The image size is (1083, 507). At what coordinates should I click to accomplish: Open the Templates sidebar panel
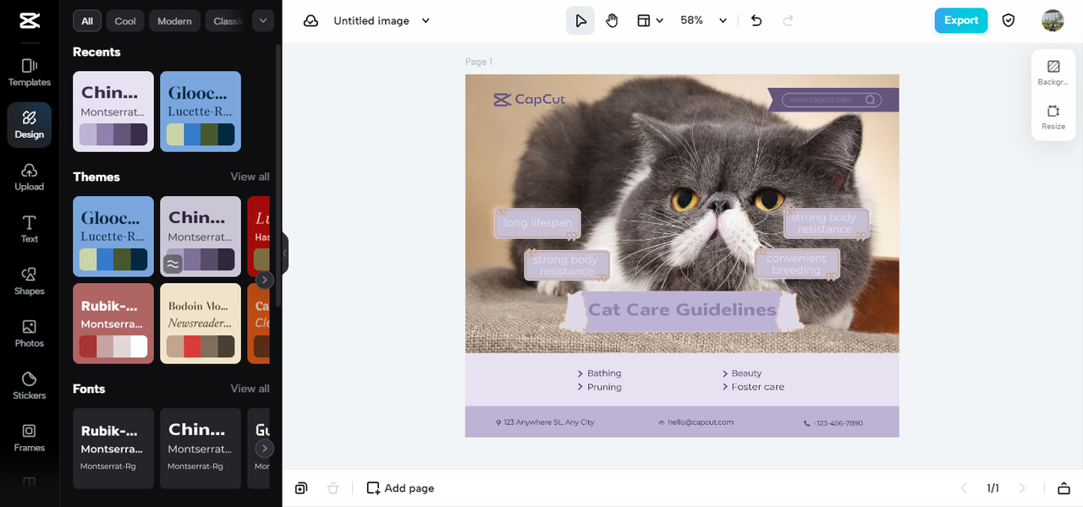point(29,73)
